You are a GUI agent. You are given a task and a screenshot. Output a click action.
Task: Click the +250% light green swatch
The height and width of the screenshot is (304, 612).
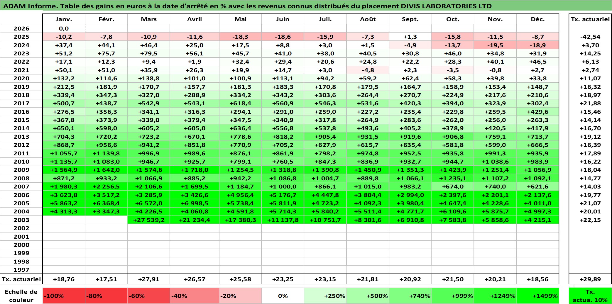(325, 296)
